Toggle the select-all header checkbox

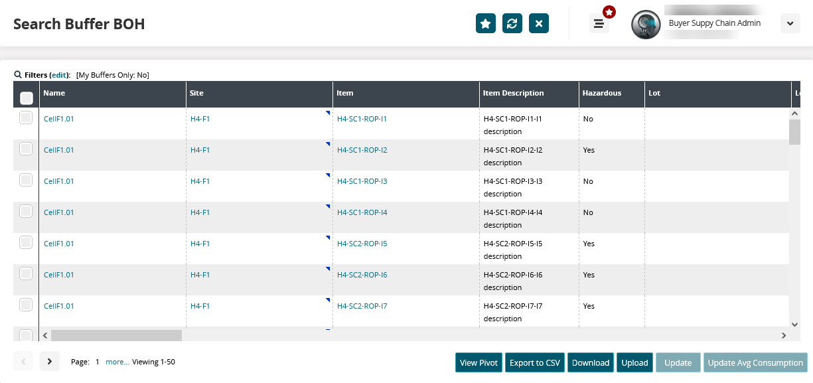(27, 98)
